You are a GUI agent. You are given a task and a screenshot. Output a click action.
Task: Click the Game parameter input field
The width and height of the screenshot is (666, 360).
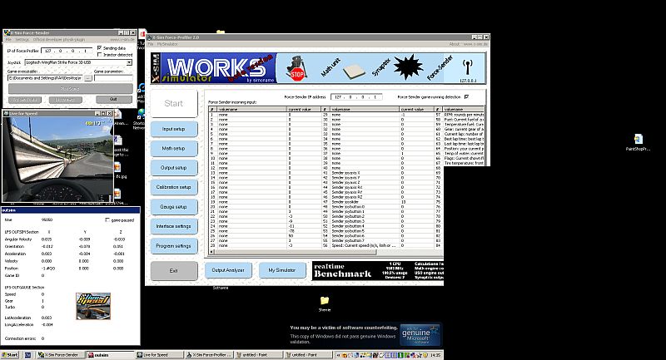(113, 78)
